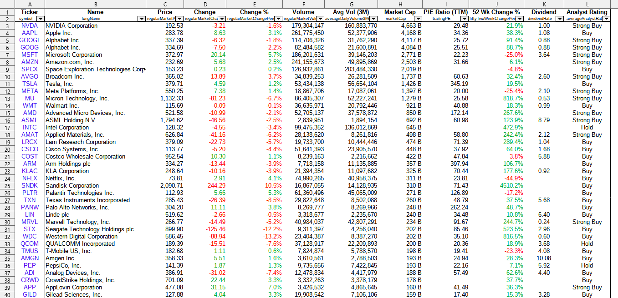
Task: Select the Microsoft Corporation name cell
Action: [96, 55]
